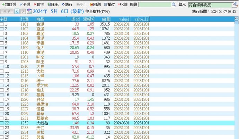Open 回測 backtest tool
This screenshot has height=139, width=239.
tap(95, 5)
